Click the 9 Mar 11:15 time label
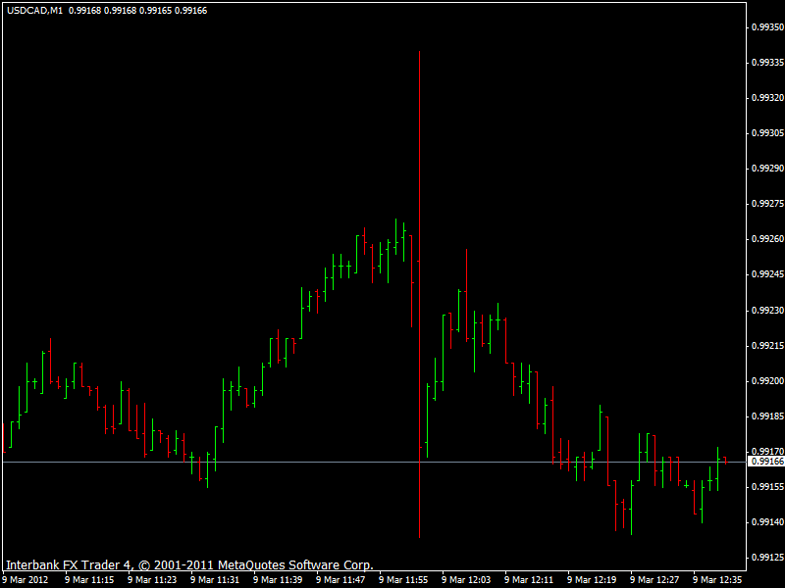785x588 pixels. click(89, 580)
